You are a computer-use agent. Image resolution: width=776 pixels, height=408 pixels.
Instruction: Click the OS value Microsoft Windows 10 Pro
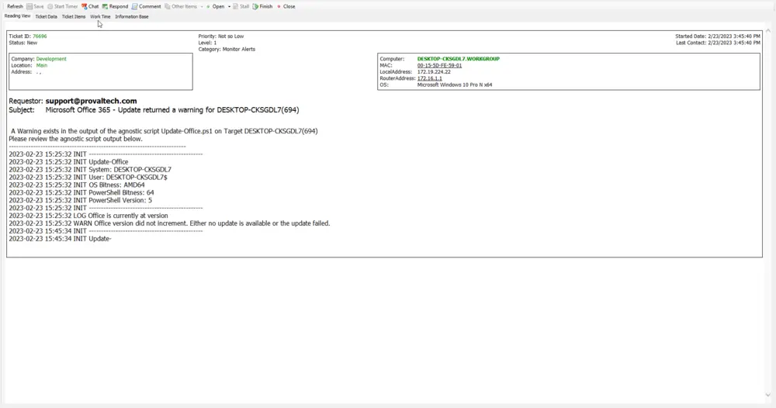coord(454,85)
